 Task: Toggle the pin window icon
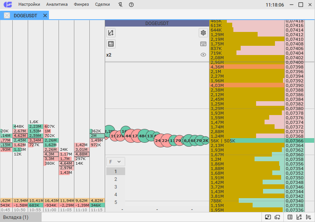[120, 5]
